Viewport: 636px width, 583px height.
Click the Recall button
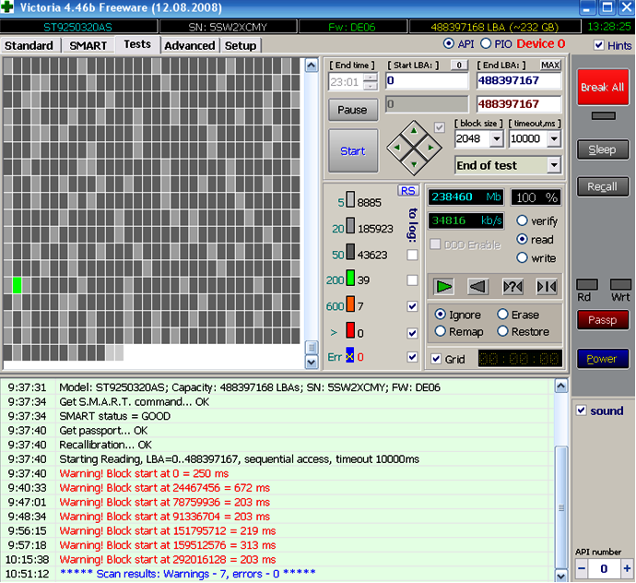click(603, 186)
